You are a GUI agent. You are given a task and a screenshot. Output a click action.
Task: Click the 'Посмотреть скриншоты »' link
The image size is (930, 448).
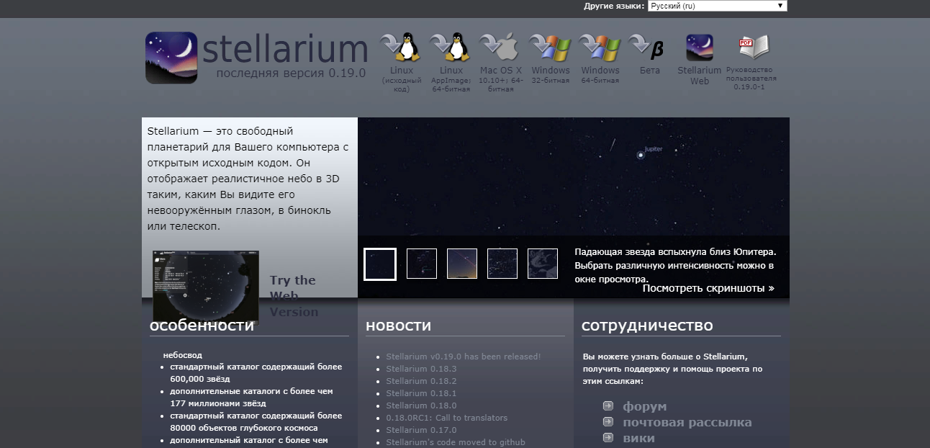coord(708,288)
